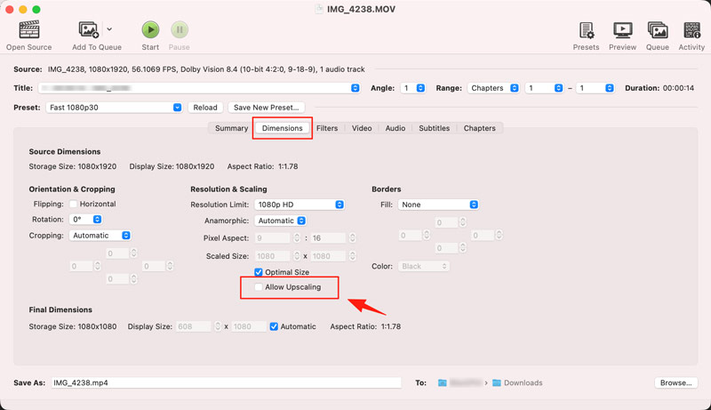This screenshot has width=711, height=410.
Task: Open the Preview window icon
Action: tap(622, 31)
